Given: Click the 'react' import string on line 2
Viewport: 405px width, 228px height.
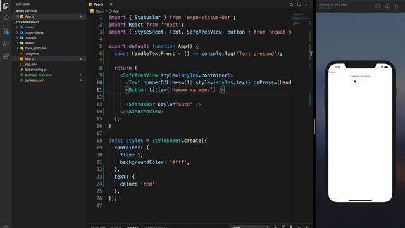Looking at the screenshot, I should pyautogui.click(x=171, y=25).
